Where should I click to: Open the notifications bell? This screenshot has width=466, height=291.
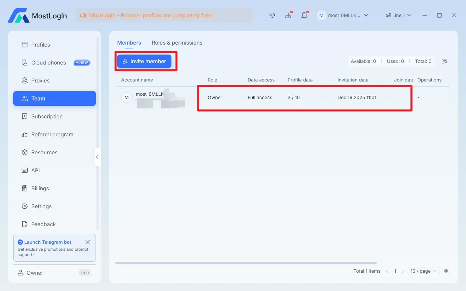pos(304,15)
